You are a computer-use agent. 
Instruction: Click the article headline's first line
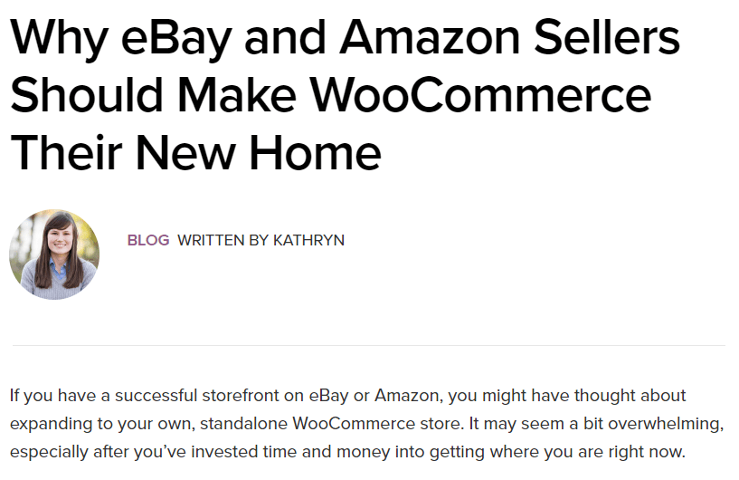coord(344,38)
